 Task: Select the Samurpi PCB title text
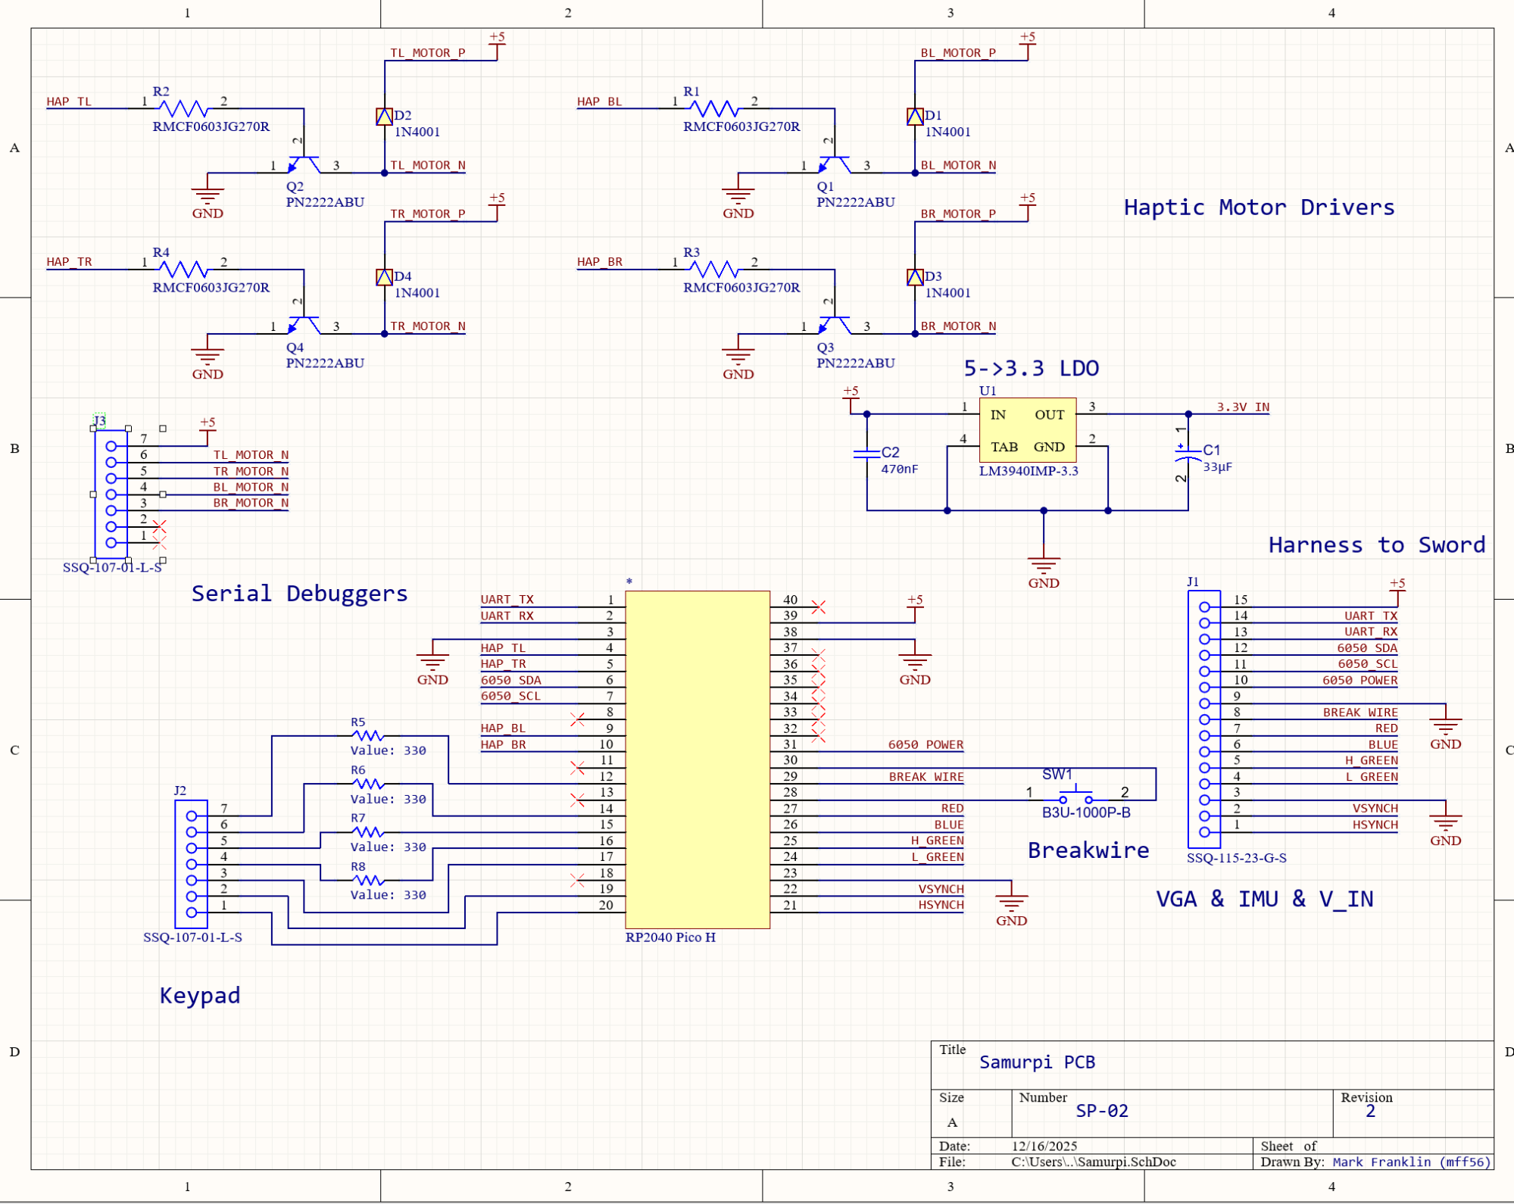coord(1036,1062)
